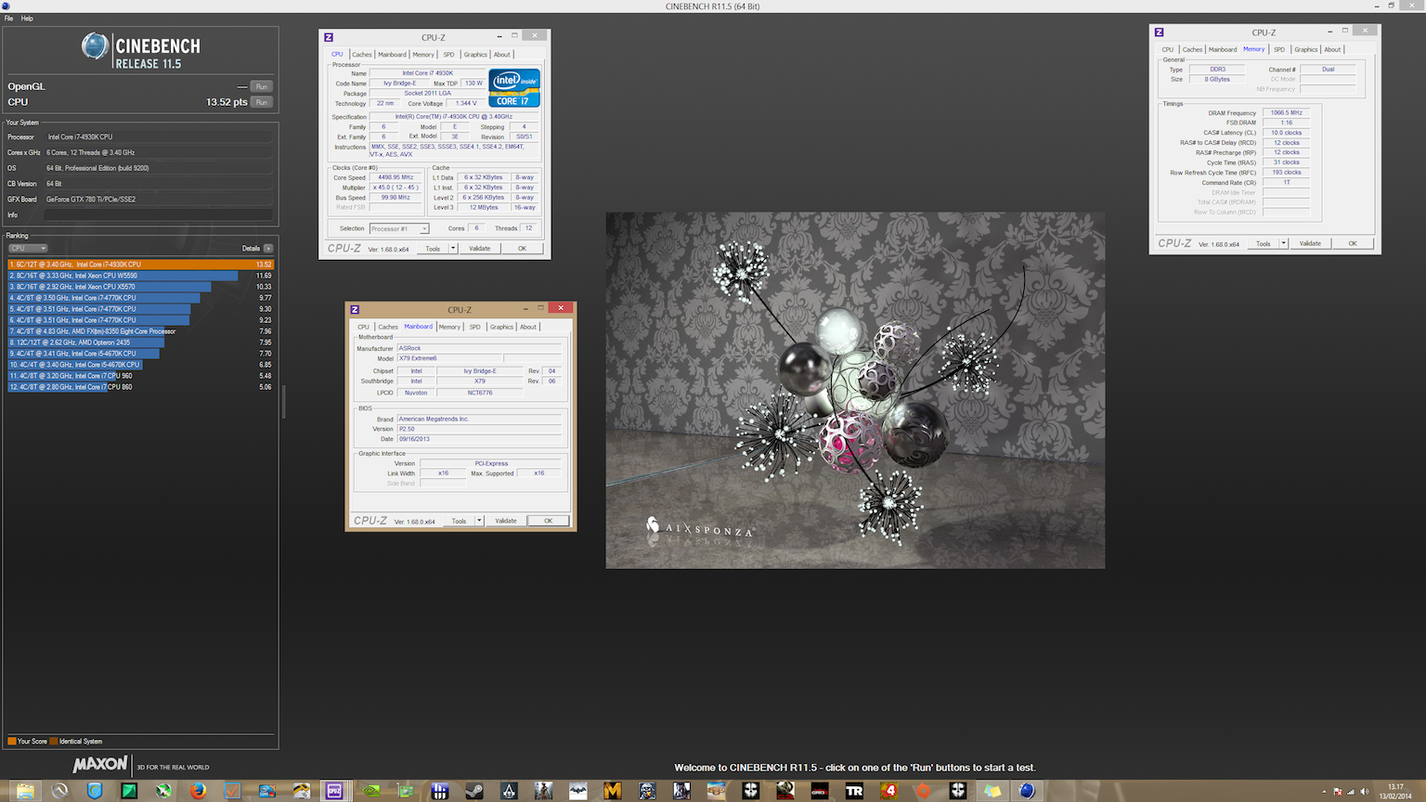
Task: Click the Cinebench globe logo
Action: [x=95, y=45]
